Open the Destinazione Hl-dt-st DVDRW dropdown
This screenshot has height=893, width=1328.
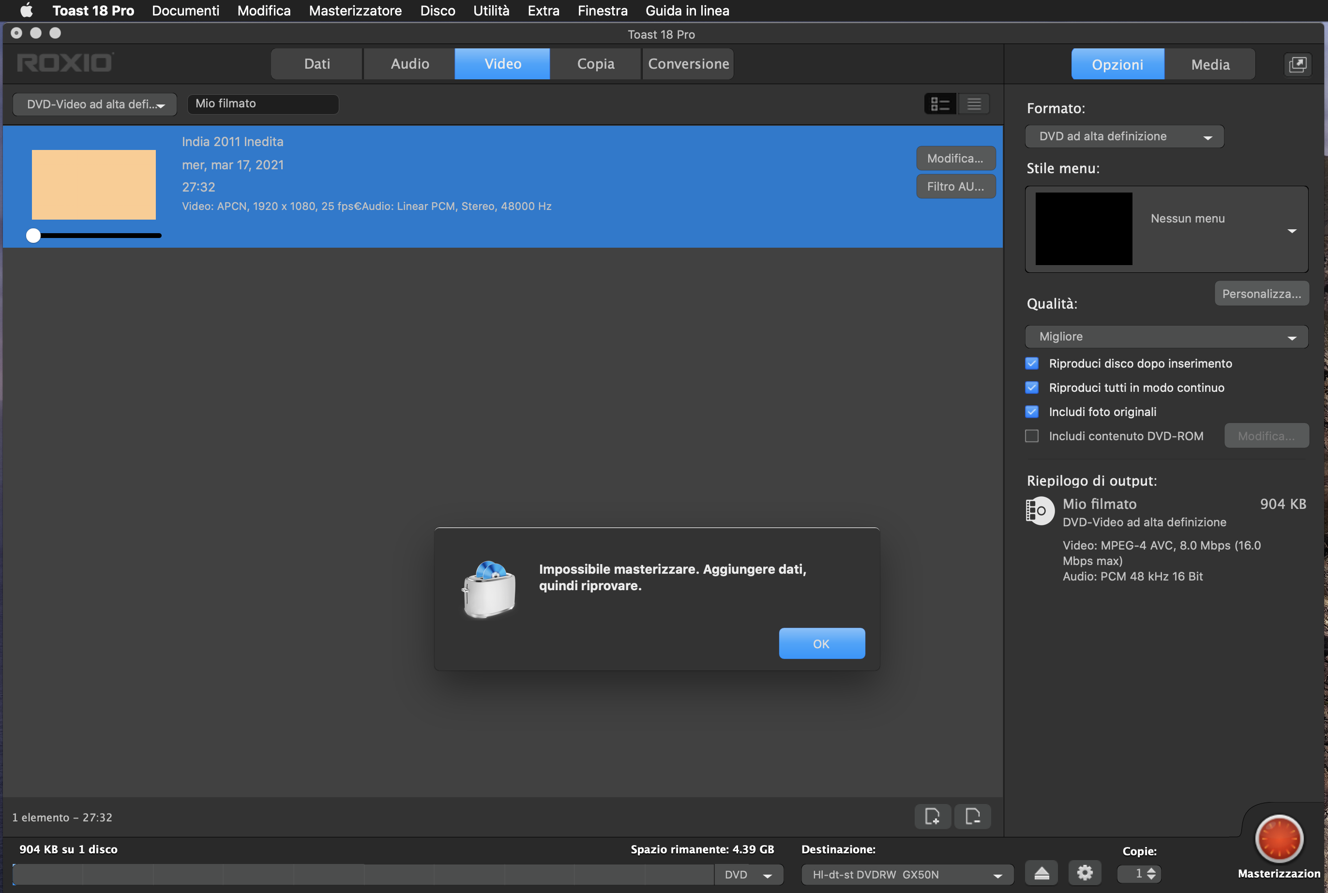[x=907, y=874]
